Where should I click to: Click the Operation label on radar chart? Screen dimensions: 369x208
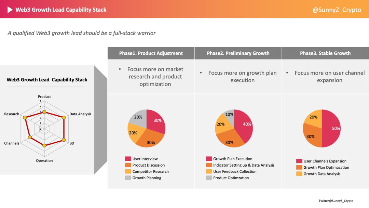point(44,161)
